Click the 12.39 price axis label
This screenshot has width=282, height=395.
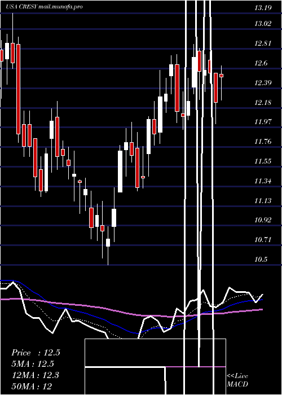point(263,82)
